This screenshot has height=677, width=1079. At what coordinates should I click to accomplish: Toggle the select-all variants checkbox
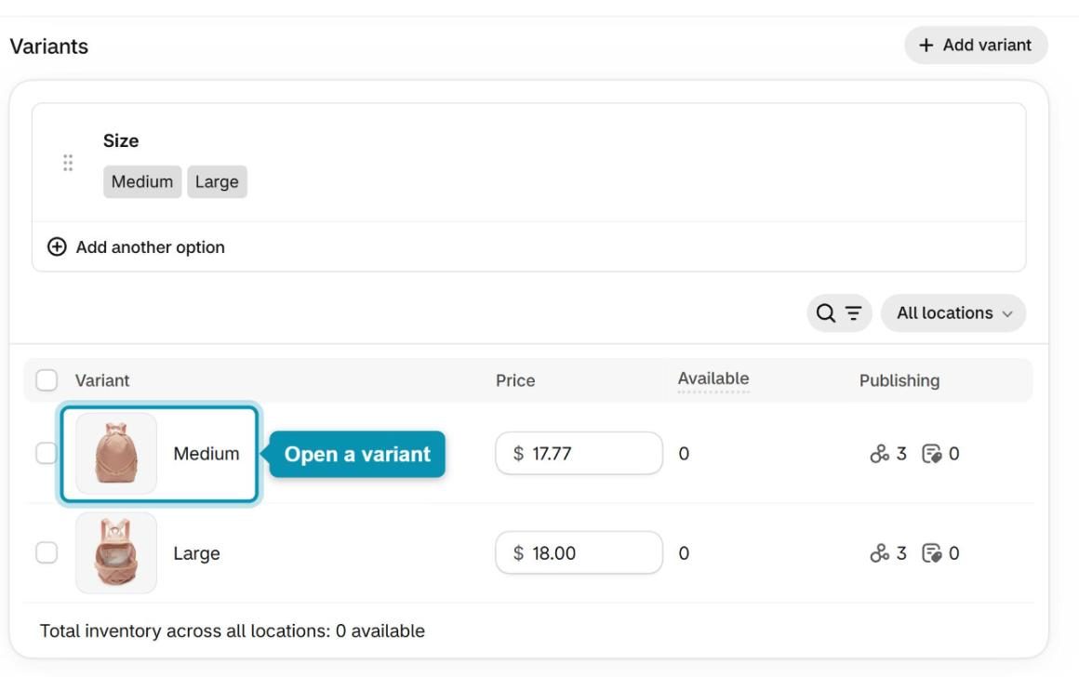pyautogui.click(x=47, y=380)
